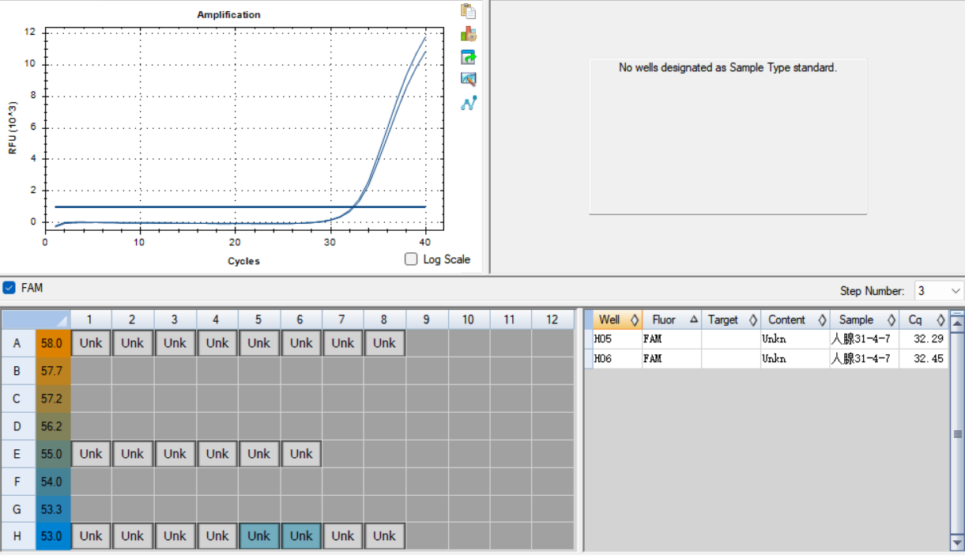Select plate column 5 header
The height and width of the screenshot is (556, 965).
(x=259, y=320)
